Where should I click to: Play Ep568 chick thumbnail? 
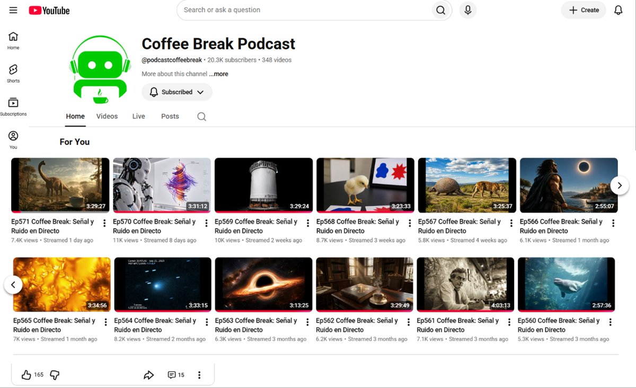tap(366, 186)
